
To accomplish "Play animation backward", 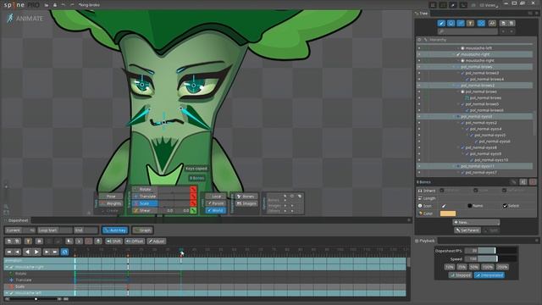I will click(27, 252).
